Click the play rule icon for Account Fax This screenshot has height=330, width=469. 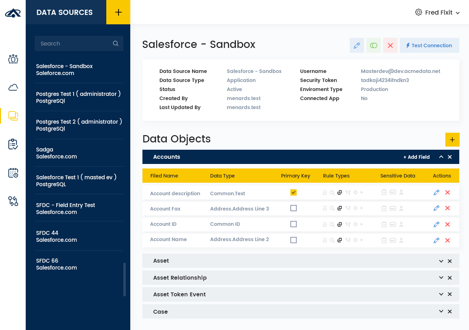tap(362, 208)
